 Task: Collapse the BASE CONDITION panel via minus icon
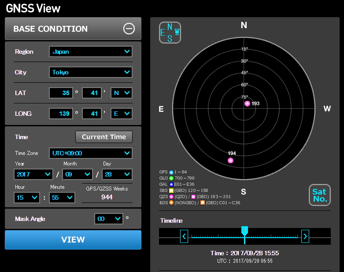click(129, 29)
